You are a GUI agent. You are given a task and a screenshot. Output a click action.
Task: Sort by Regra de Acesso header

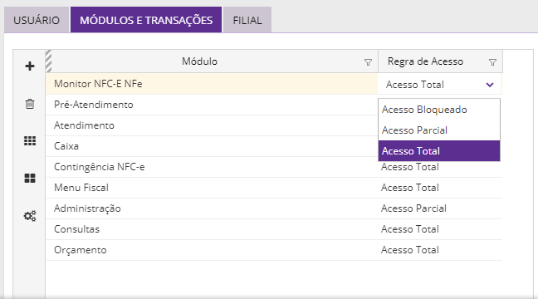tap(425, 61)
